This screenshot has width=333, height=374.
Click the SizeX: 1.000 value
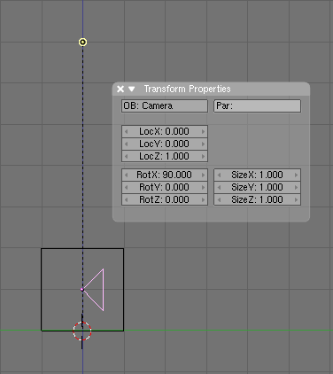tap(257, 175)
